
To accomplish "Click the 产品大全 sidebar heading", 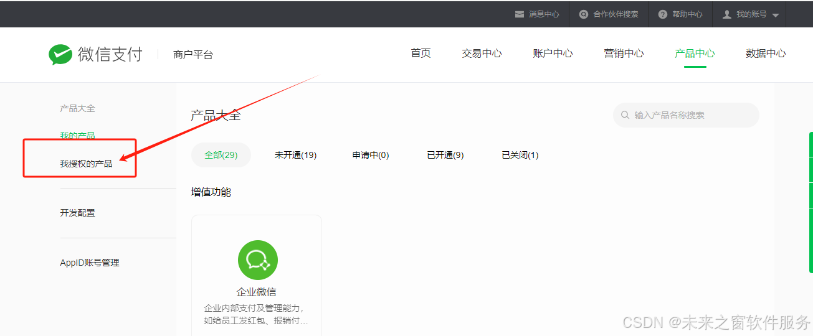I will tap(77, 108).
